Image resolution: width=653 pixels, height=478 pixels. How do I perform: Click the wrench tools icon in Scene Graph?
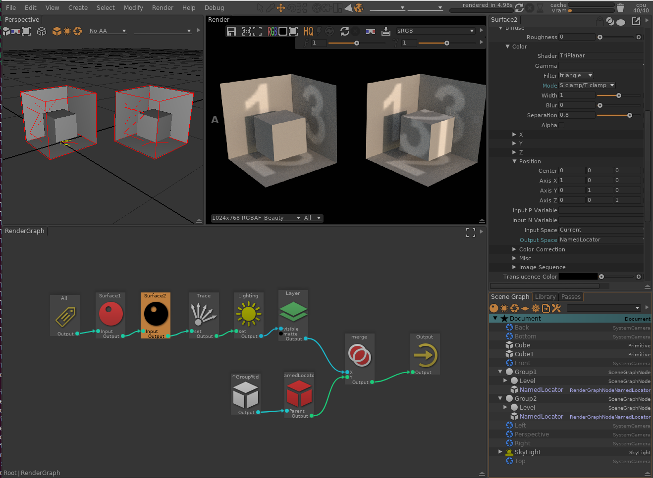click(556, 308)
